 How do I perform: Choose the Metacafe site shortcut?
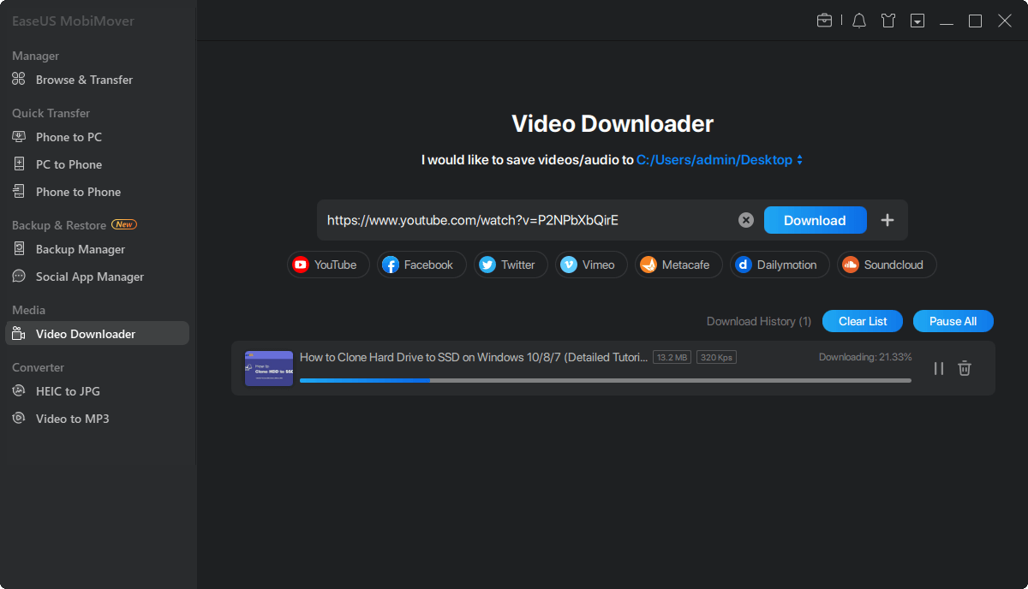pyautogui.click(x=678, y=265)
